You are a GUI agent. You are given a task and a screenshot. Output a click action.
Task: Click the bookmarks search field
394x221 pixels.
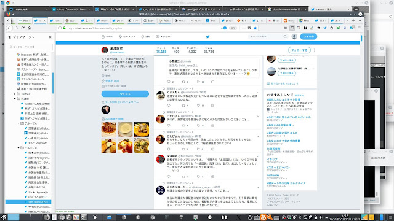[30, 47]
